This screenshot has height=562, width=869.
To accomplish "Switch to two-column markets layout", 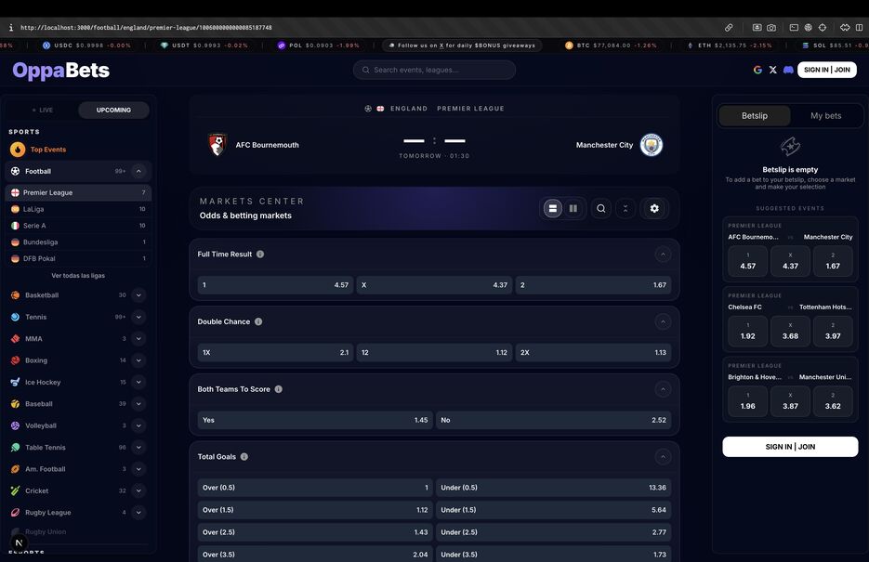I will click(x=573, y=209).
